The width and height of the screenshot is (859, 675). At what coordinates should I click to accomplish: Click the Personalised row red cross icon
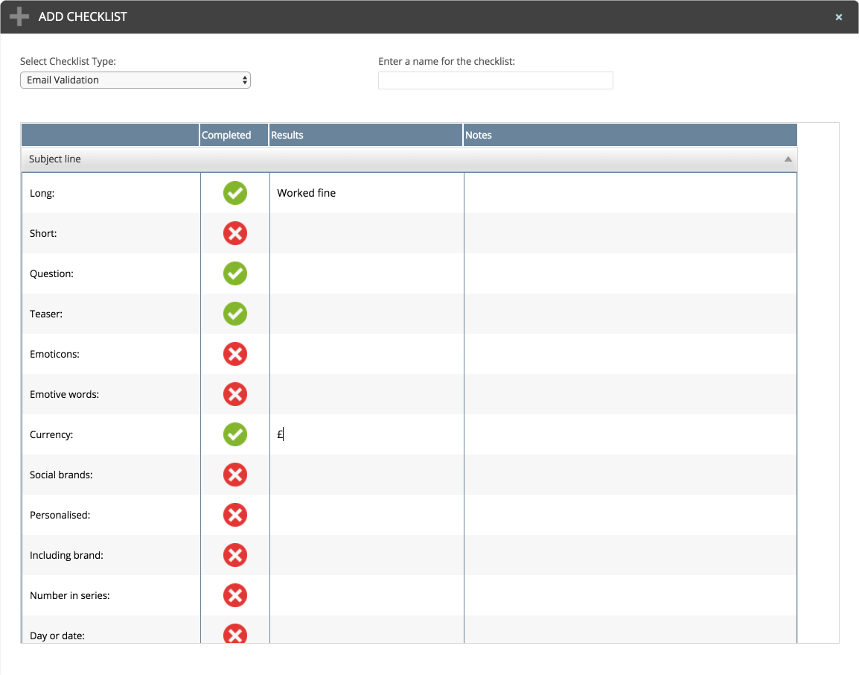(235, 516)
